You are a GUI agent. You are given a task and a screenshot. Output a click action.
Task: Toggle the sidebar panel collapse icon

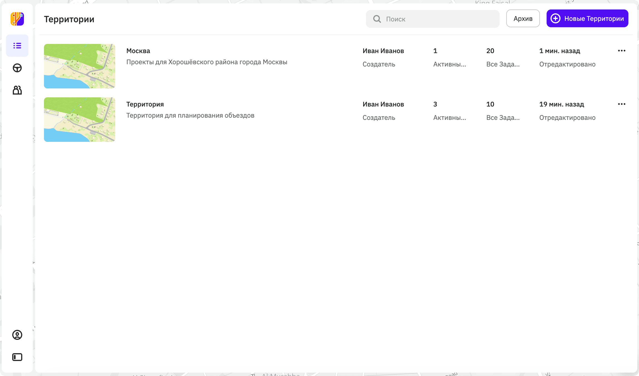[17, 357]
